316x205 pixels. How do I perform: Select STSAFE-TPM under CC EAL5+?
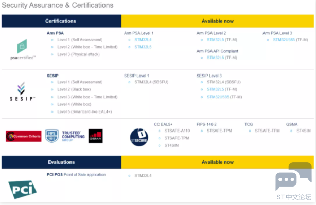177,138
